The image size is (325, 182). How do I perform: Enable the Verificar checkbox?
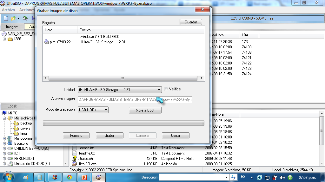coord(166,89)
